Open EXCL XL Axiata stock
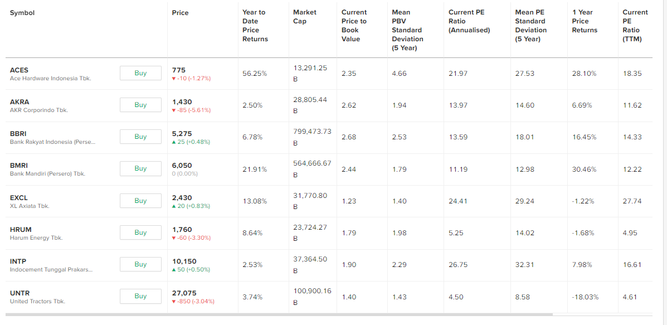 pyautogui.click(x=30, y=202)
